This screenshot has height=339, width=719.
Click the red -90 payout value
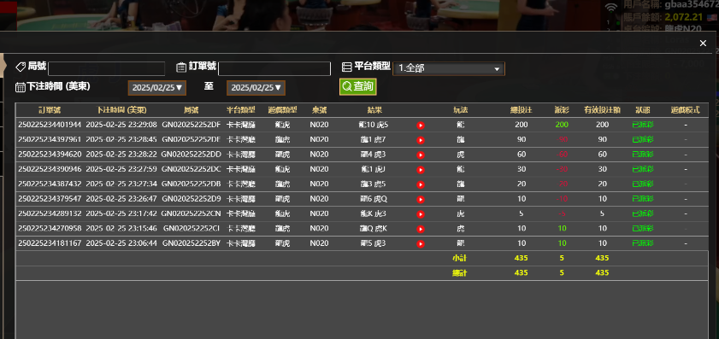[x=561, y=139]
